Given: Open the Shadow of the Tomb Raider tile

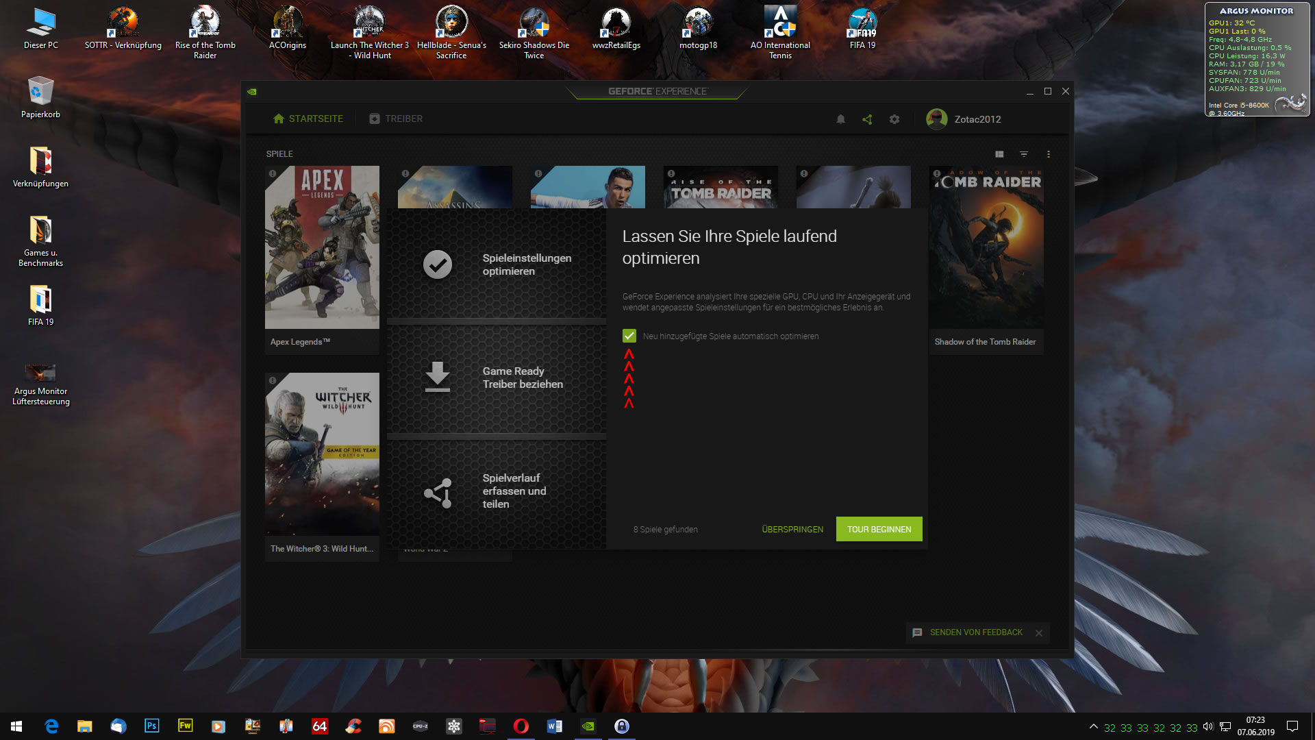Looking at the screenshot, I should pos(986,260).
